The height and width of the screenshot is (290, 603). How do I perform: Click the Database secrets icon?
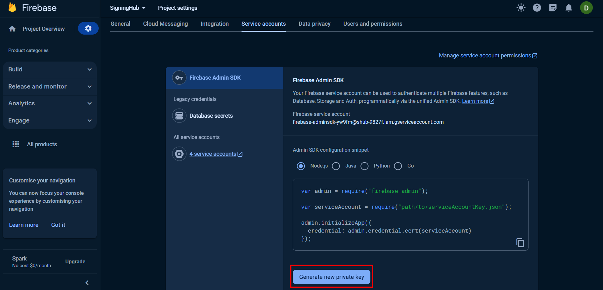pyautogui.click(x=179, y=115)
